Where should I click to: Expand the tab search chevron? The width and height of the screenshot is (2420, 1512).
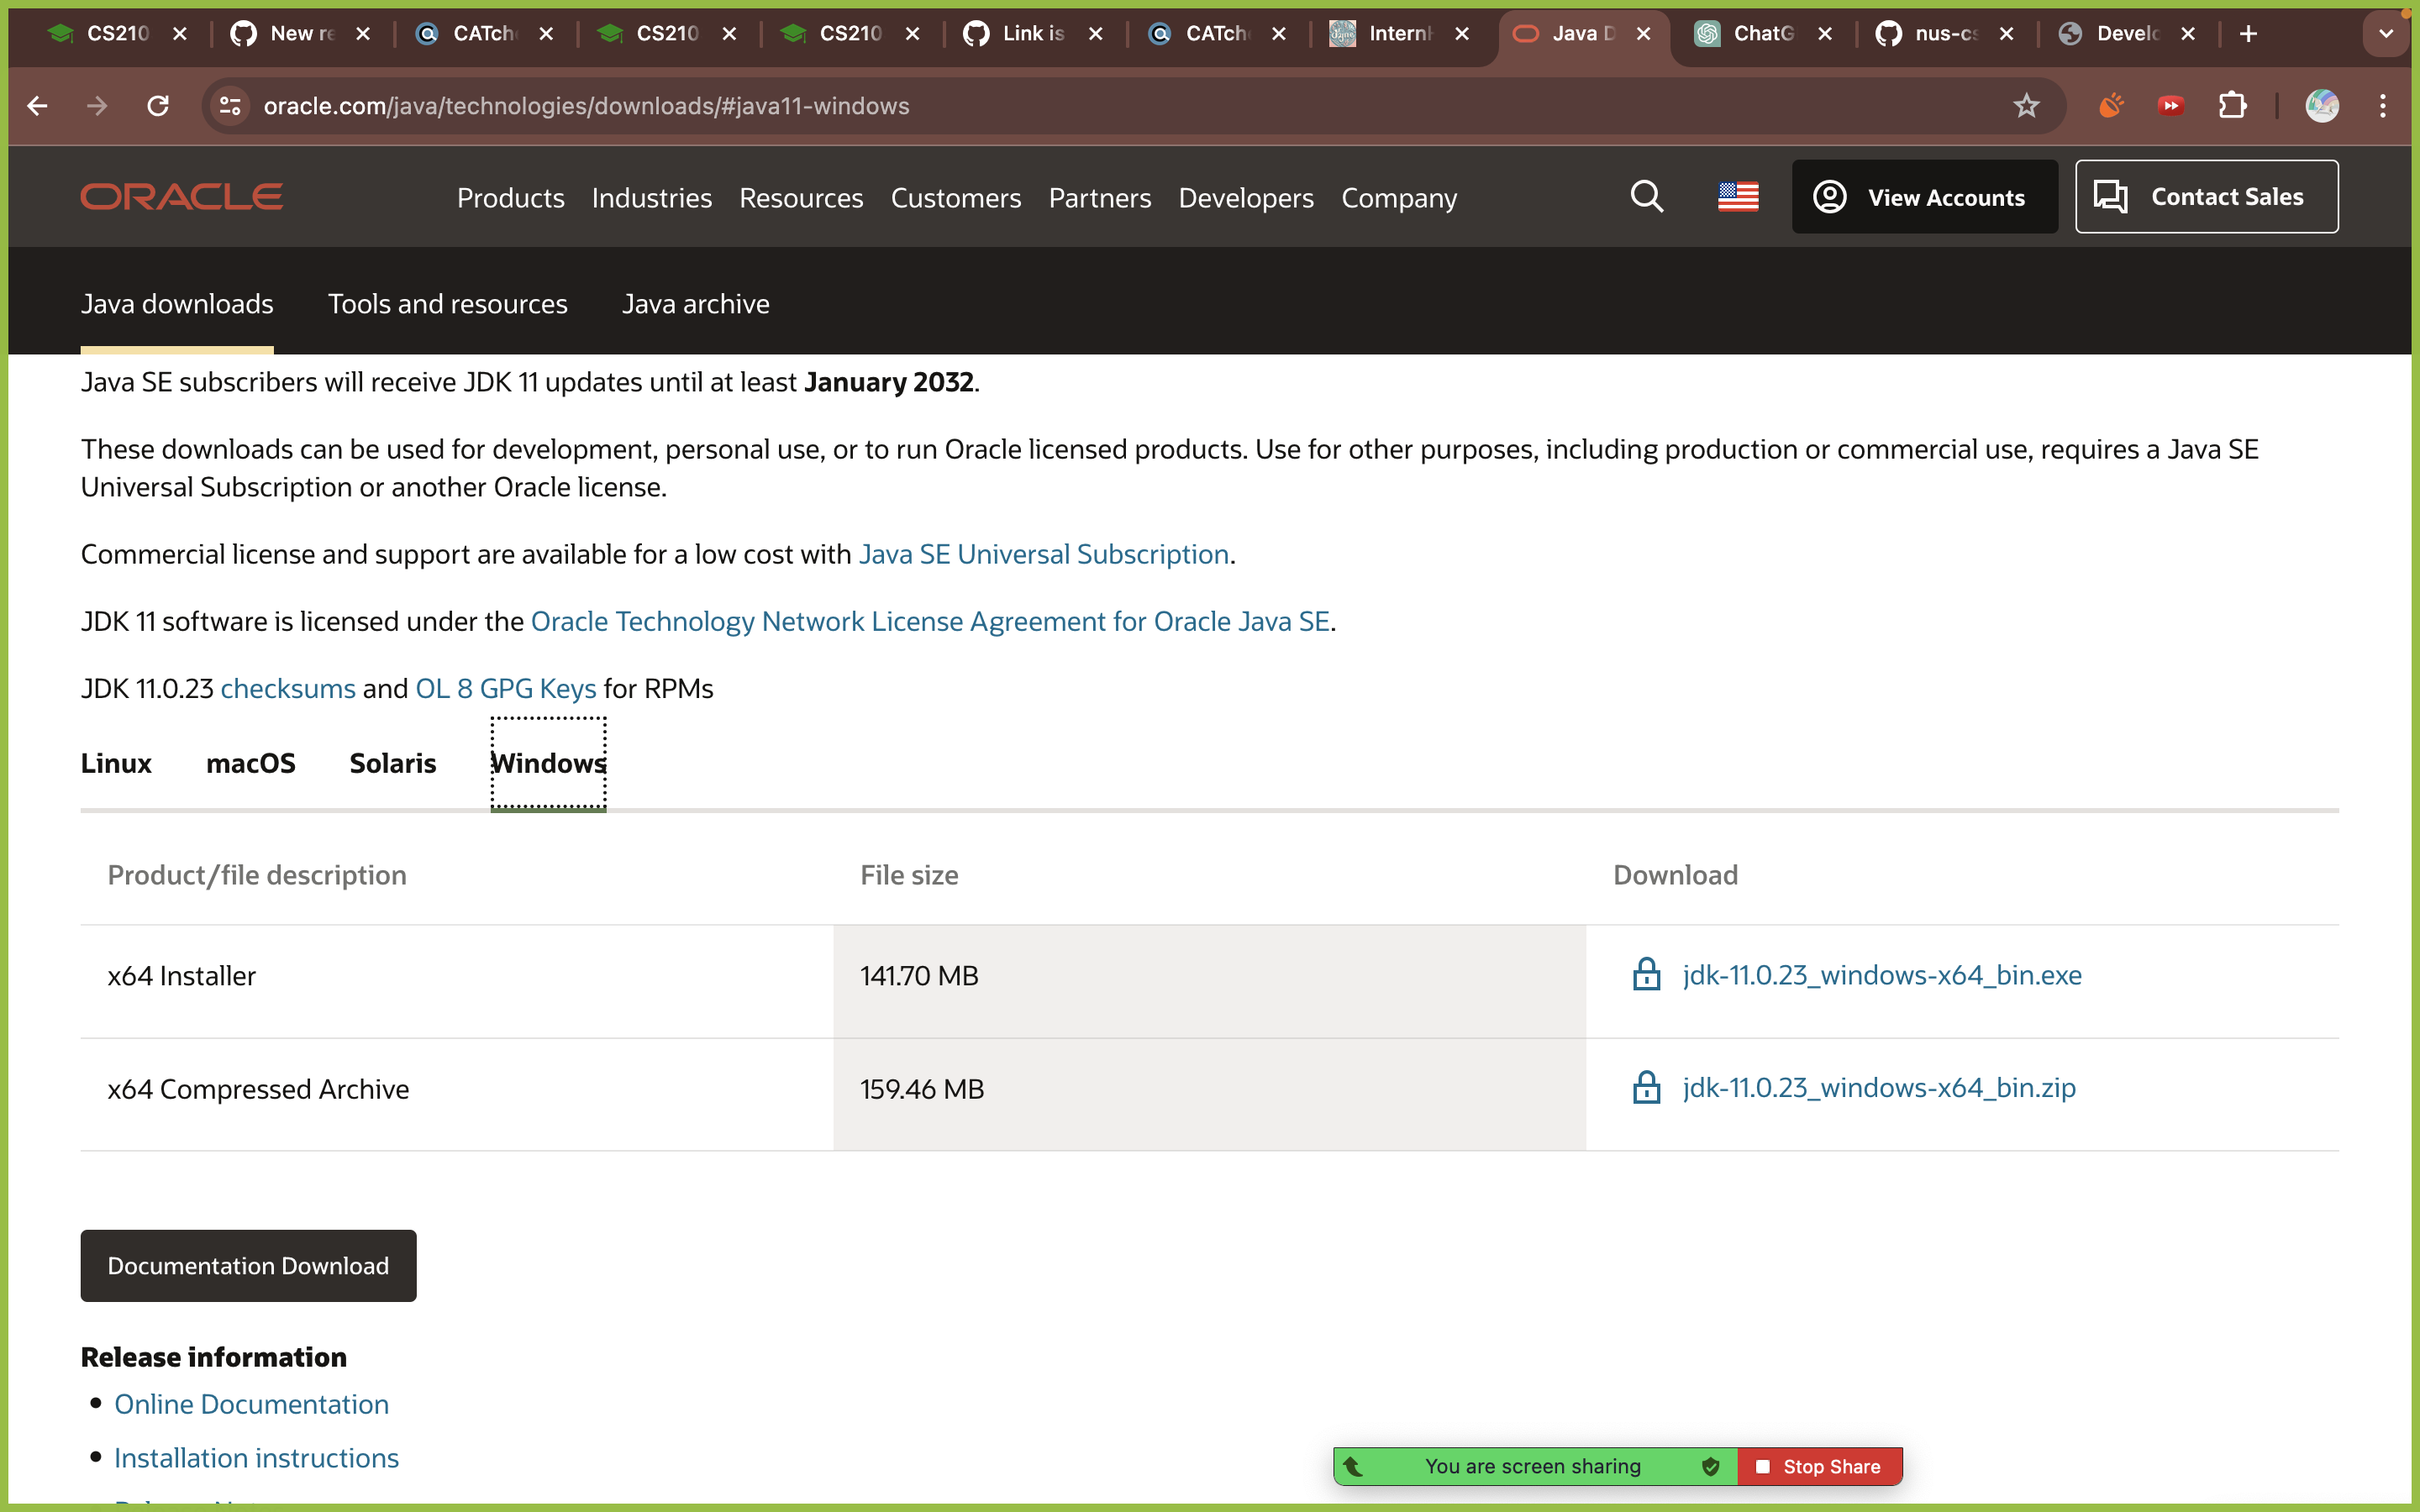tap(2386, 34)
